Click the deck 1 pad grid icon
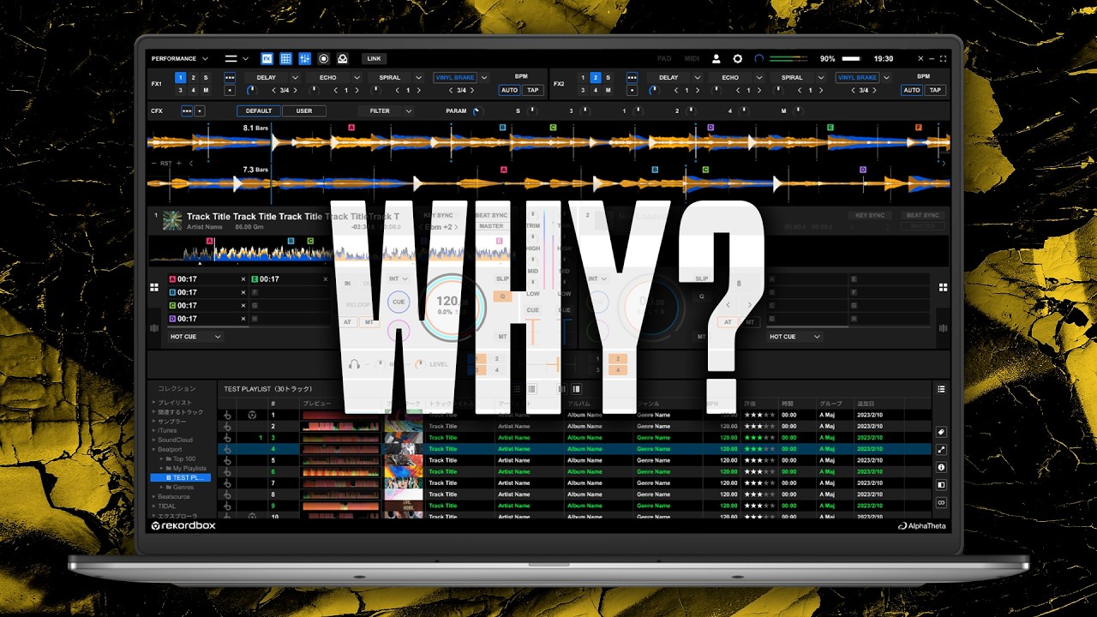 (154, 288)
